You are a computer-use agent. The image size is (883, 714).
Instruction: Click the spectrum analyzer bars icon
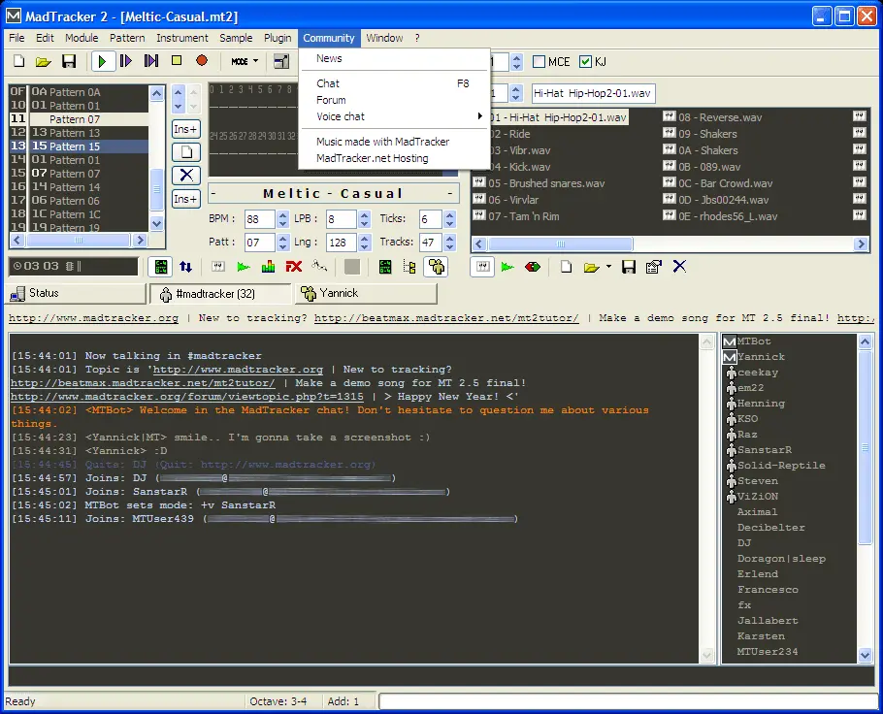point(268,267)
